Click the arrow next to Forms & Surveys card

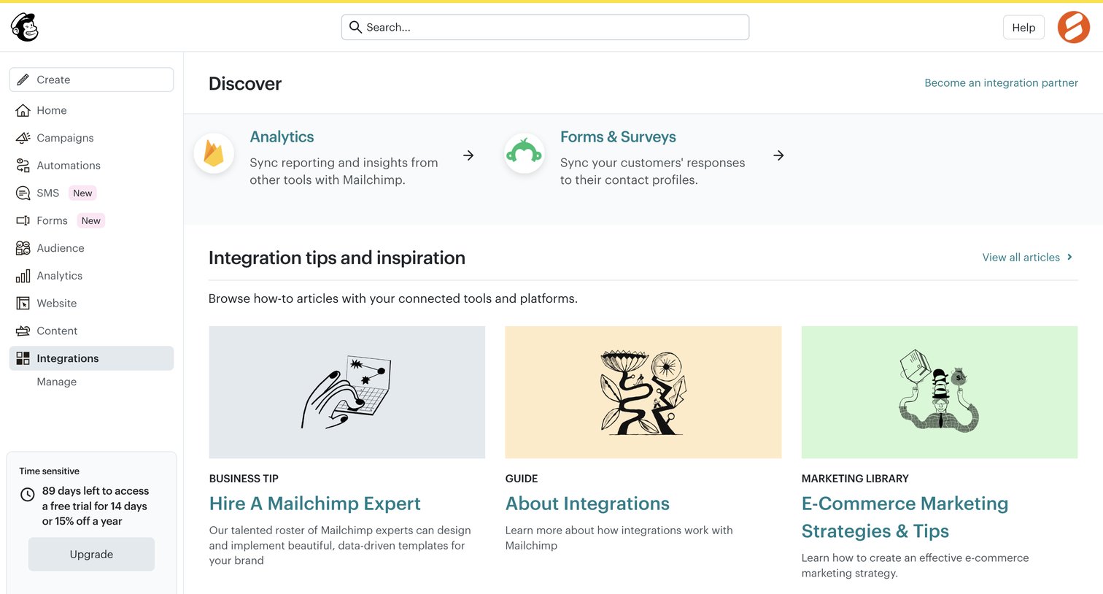(779, 155)
